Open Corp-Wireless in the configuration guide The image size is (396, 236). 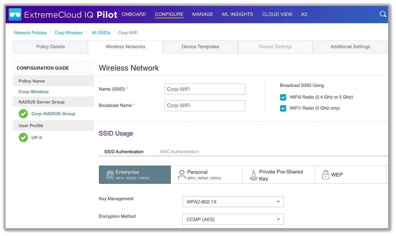[x=33, y=92]
